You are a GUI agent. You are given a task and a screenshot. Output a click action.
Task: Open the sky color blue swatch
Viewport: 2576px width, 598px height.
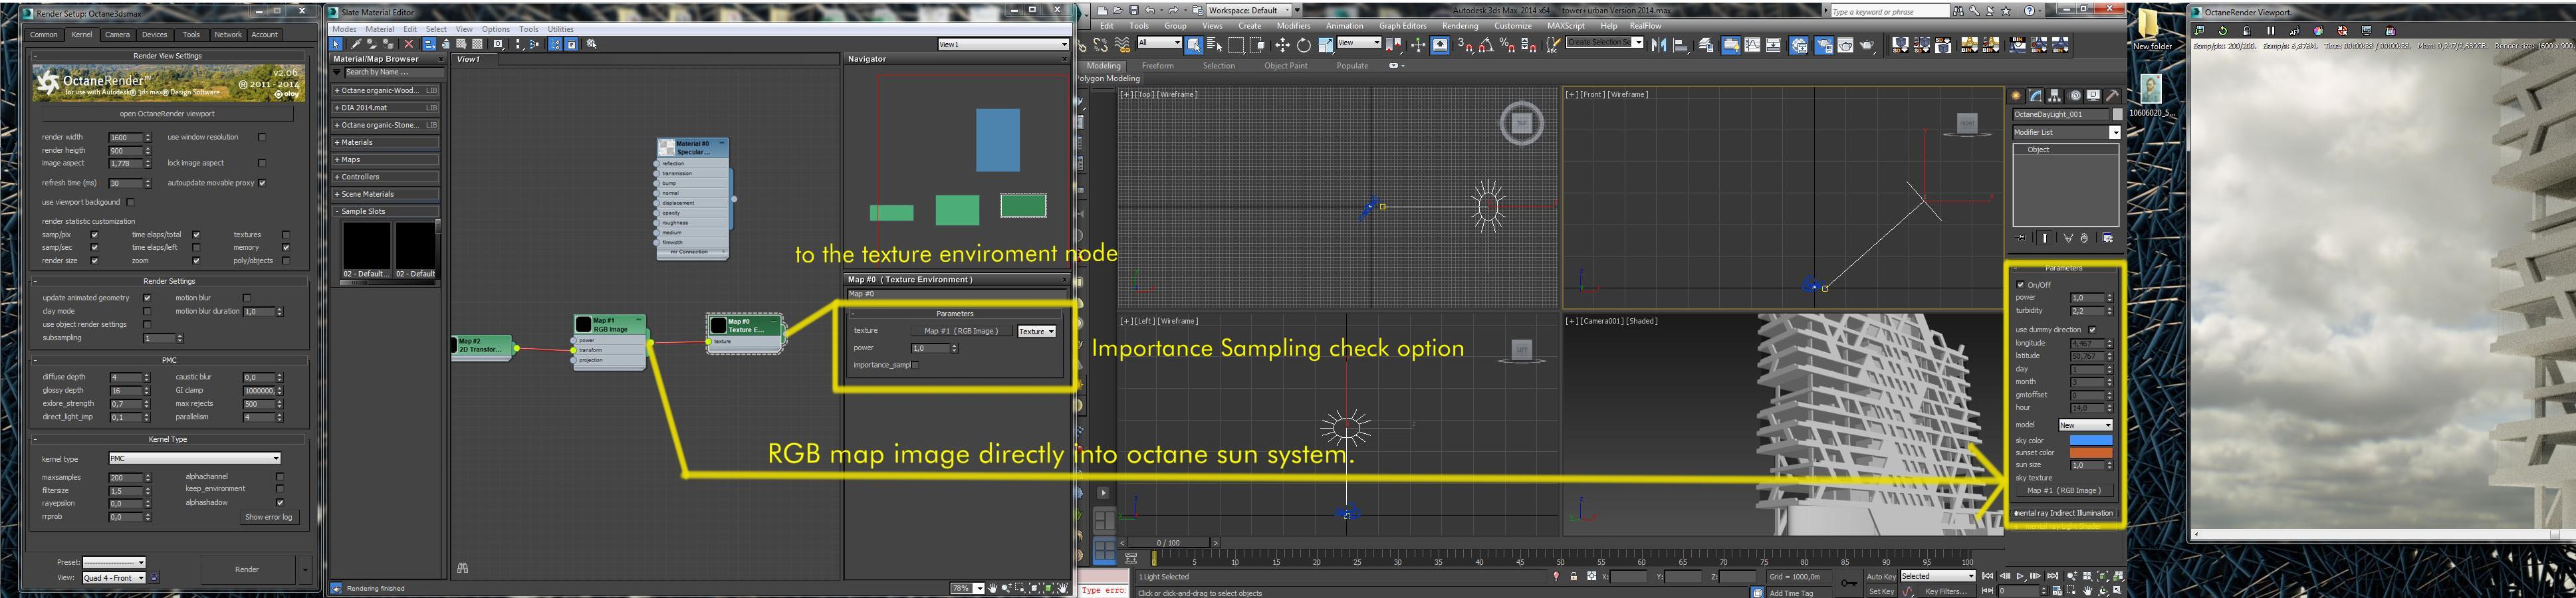tap(2090, 440)
